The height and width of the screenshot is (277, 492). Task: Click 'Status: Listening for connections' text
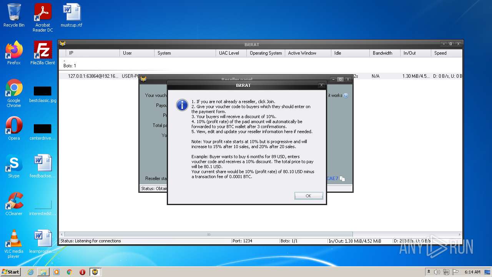coord(91,241)
